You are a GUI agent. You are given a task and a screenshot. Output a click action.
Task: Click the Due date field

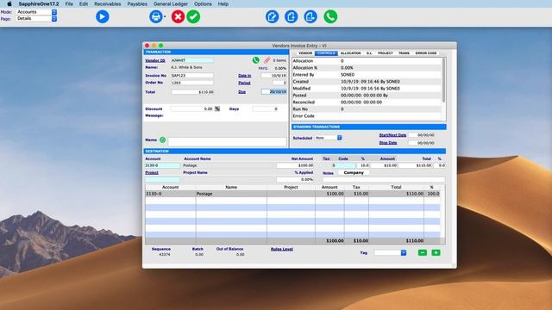274,92
